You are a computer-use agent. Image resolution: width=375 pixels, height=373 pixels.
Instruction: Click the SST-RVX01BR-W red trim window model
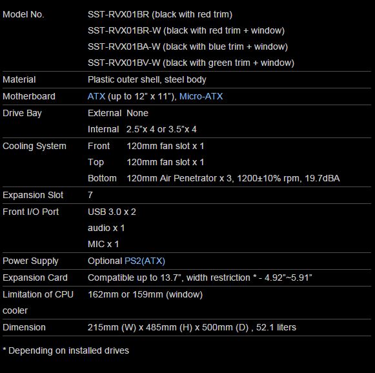point(186,30)
